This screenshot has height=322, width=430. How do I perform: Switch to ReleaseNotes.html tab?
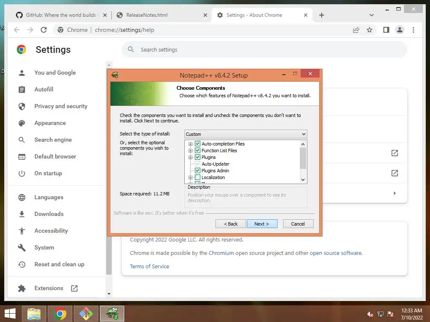(x=162, y=15)
